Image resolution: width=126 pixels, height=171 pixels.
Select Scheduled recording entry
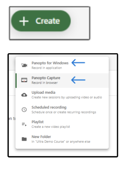click(62, 110)
